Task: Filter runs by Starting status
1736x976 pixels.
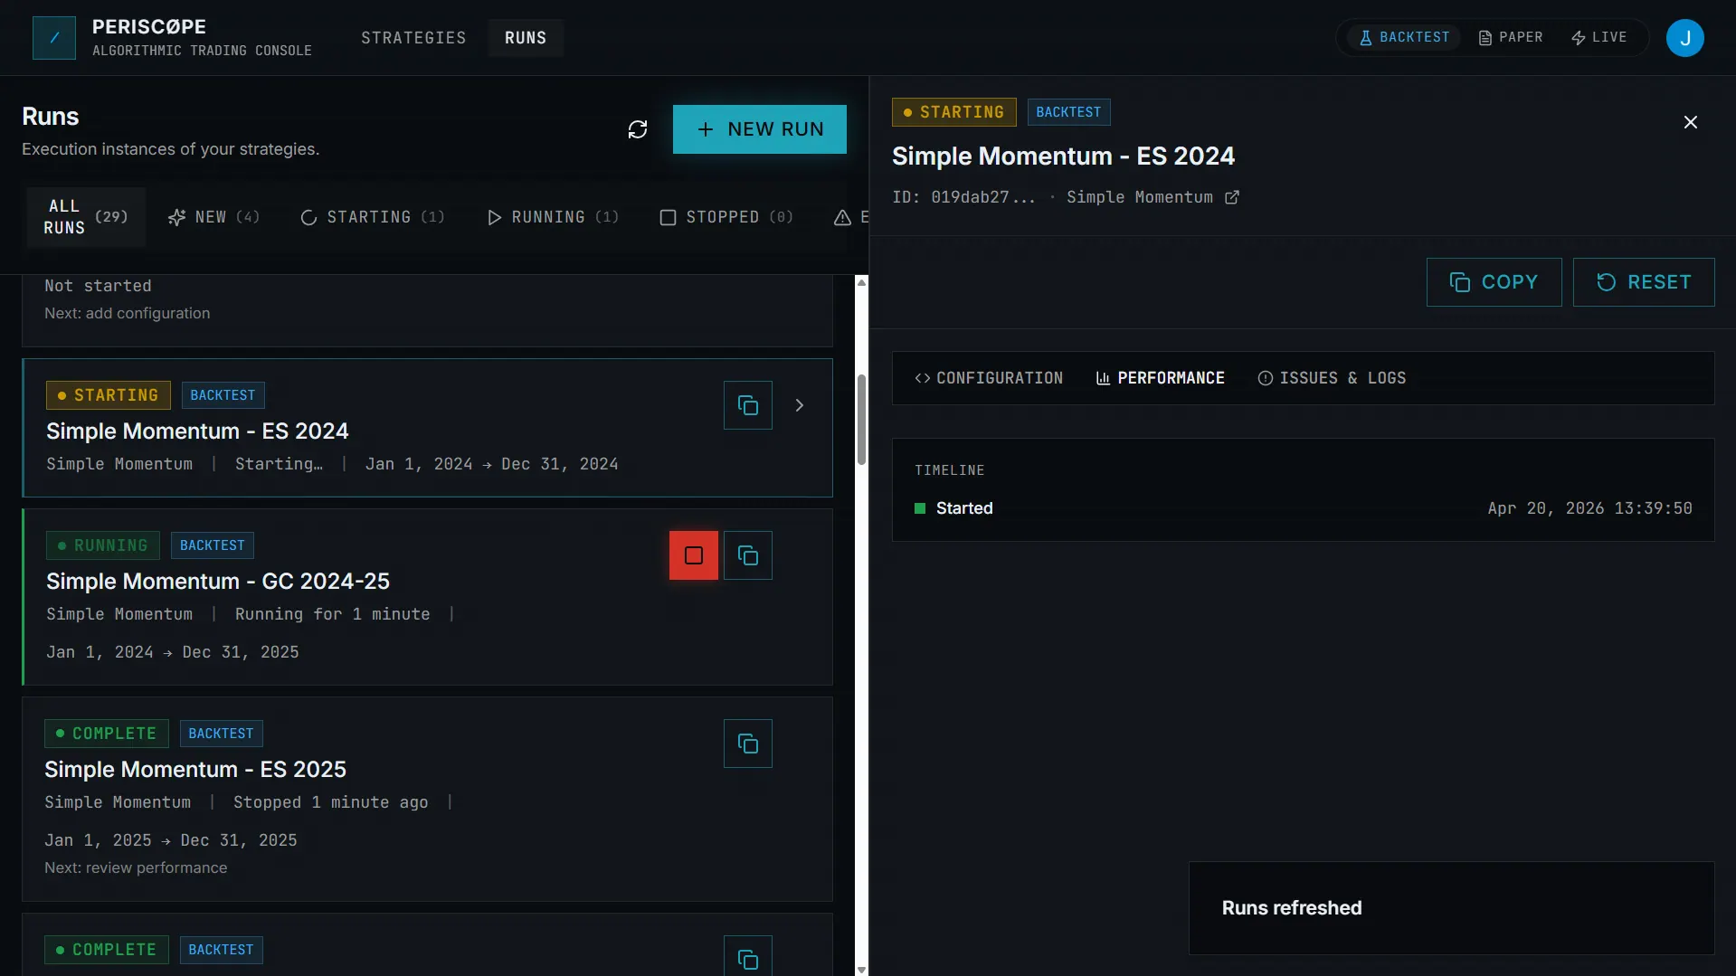Action: pyautogui.click(x=373, y=217)
